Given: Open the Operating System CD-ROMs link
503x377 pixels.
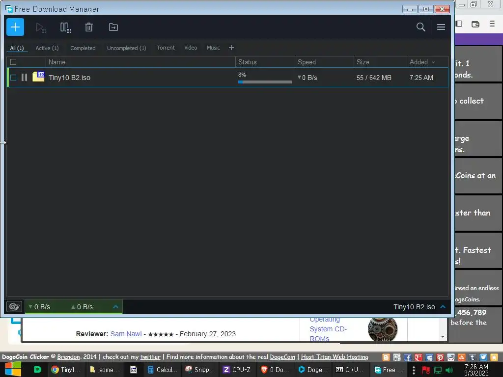Looking at the screenshot, I should (x=328, y=329).
